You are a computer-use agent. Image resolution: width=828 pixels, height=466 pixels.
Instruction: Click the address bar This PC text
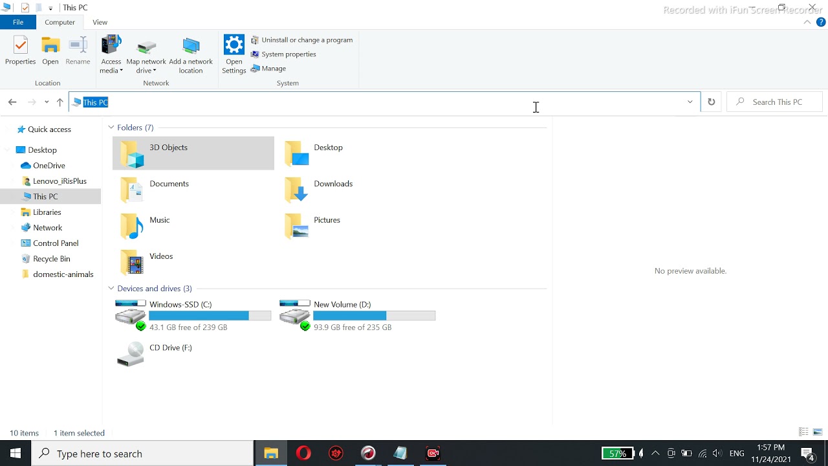click(x=96, y=102)
